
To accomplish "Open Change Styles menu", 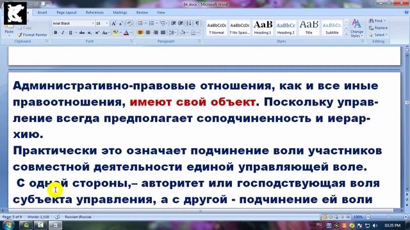I will click(x=357, y=28).
